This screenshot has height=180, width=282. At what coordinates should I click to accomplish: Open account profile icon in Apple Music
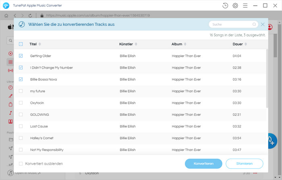click(x=270, y=27)
